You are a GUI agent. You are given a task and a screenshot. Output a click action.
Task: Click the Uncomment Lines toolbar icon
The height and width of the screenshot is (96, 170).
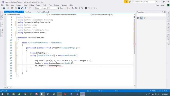(x=76, y=8)
